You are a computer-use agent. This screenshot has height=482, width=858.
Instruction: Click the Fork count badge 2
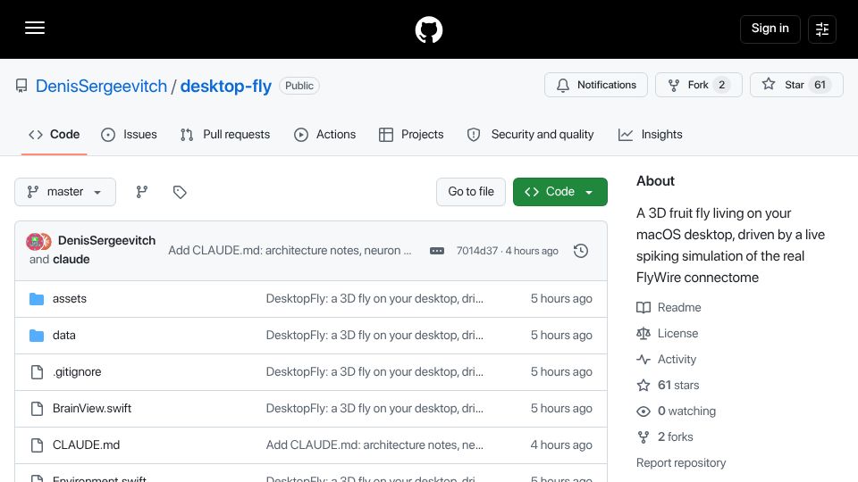[x=722, y=85]
